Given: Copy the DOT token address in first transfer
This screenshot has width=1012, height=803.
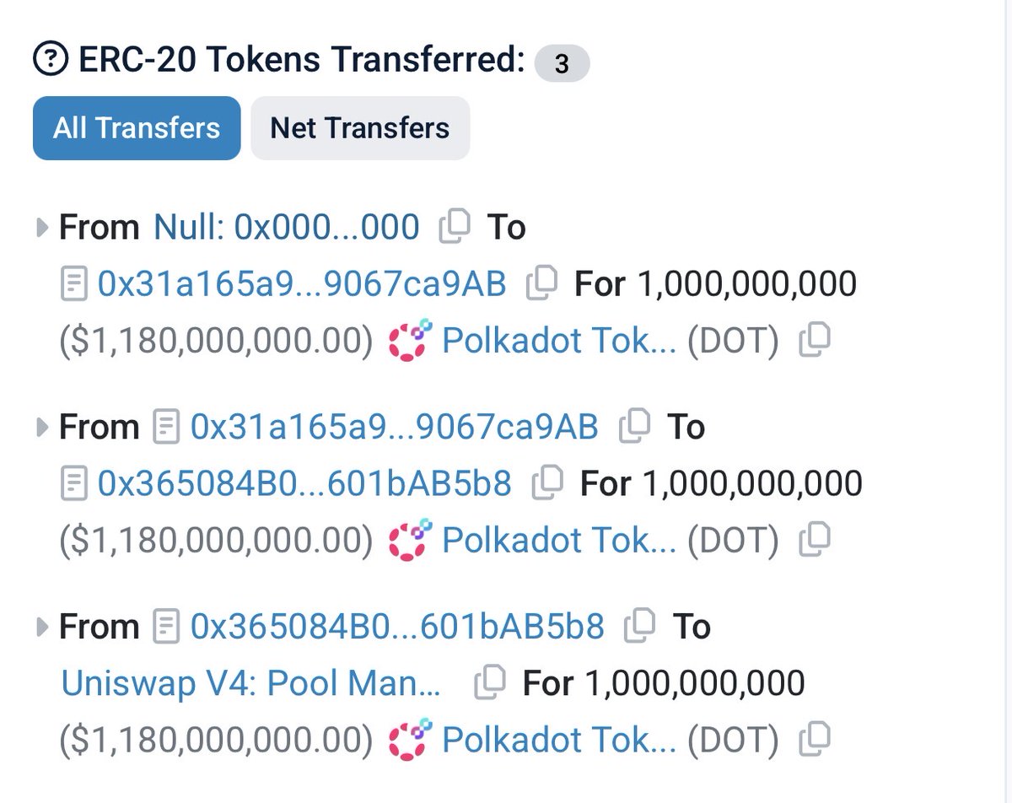Looking at the screenshot, I should [x=815, y=339].
